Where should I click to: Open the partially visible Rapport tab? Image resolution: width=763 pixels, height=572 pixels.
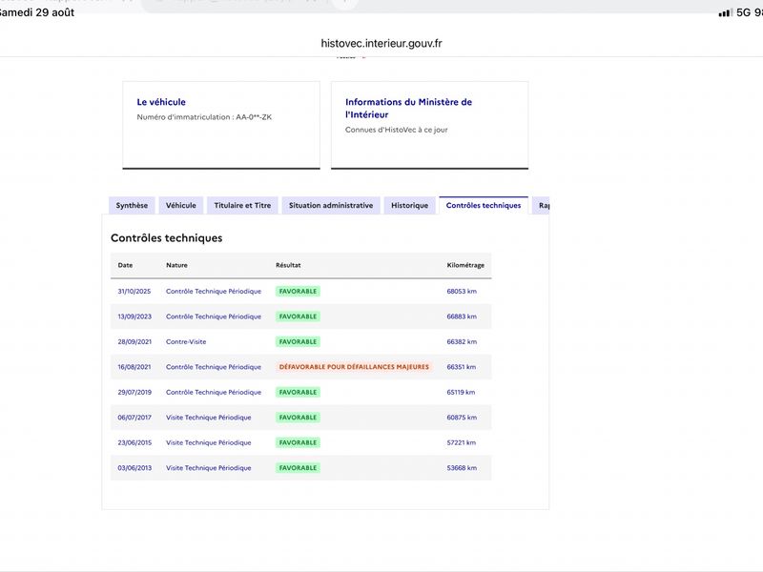(541, 205)
